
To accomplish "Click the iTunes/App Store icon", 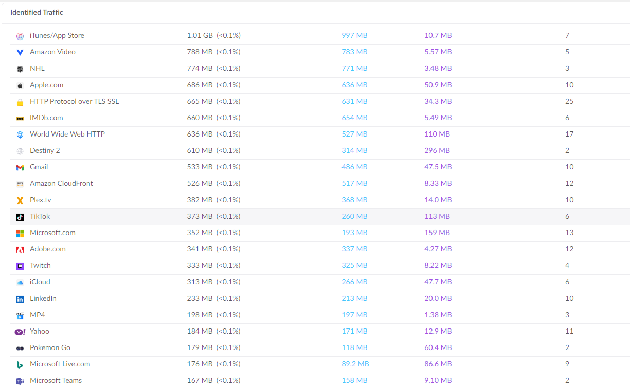I will pyautogui.click(x=20, y=36).
